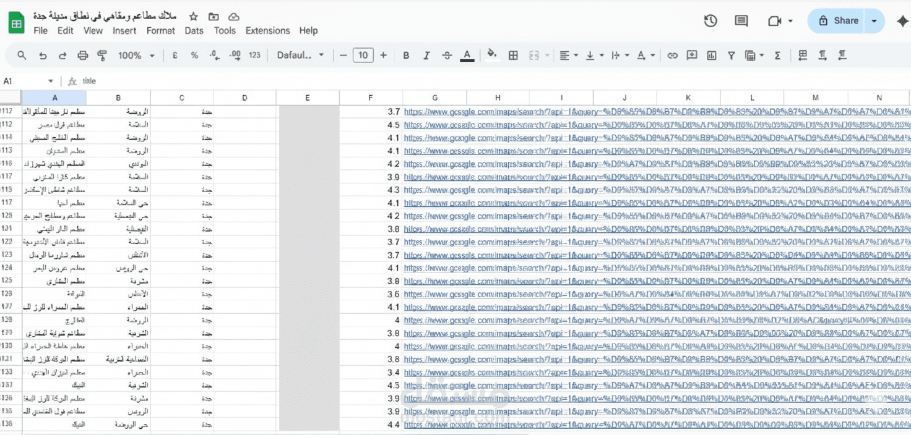Open version history clock icon
The width and height of the screenshot is (911, 435).
710,21
